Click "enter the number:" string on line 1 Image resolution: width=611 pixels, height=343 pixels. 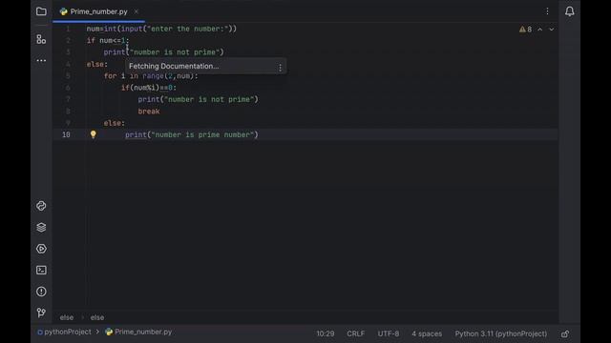point(187,29)
